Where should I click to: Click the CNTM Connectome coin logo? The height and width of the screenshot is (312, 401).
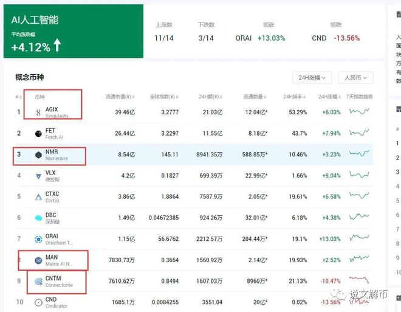pyautogui.click(x=38, y=282)
